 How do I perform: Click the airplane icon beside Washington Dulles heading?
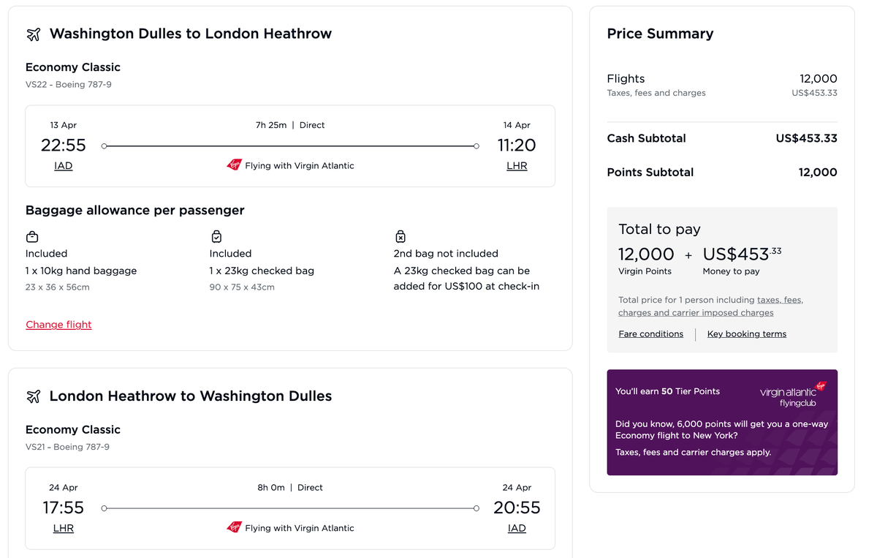(x=33, y=34)
